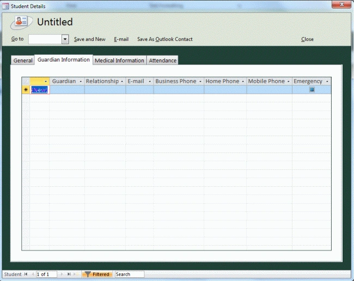Click the student contact card icon
Image resolution: width=354 pixels, height=281 pixels.
[x=21, y=22]
